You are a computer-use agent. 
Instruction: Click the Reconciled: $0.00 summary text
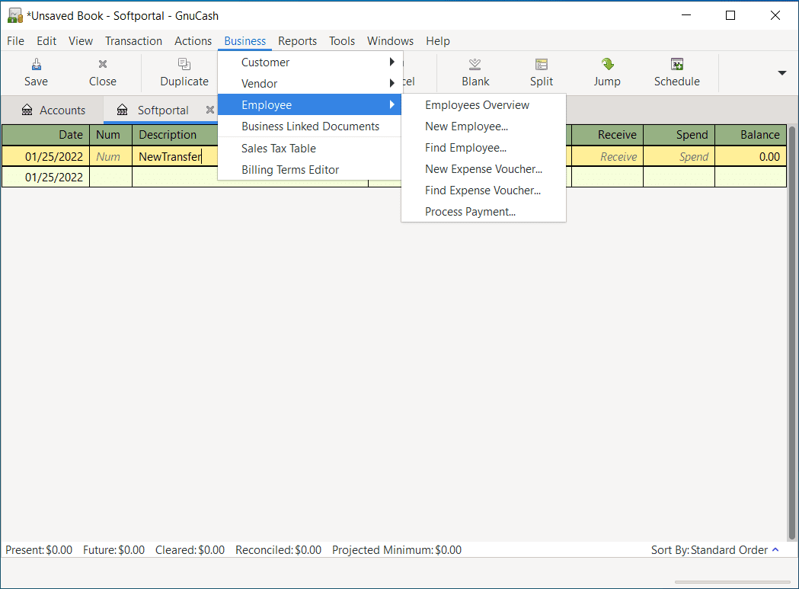click(278, 549)
